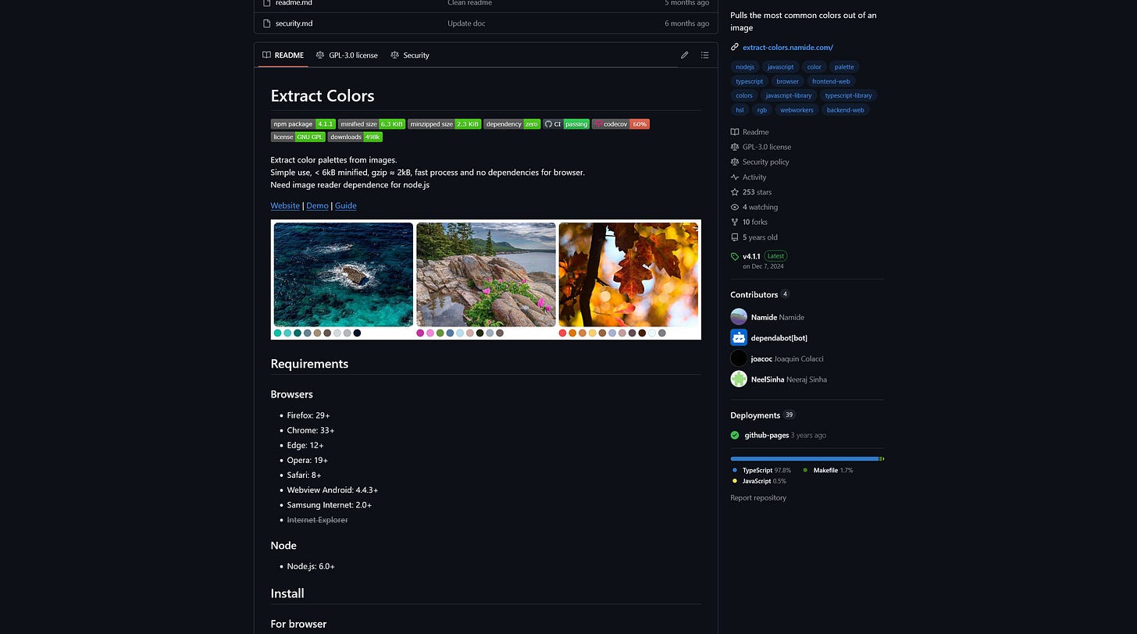The width and height of the screenshot is (1137, 634).
Task: Open the README outline list icon
Action: pos(704,55)
